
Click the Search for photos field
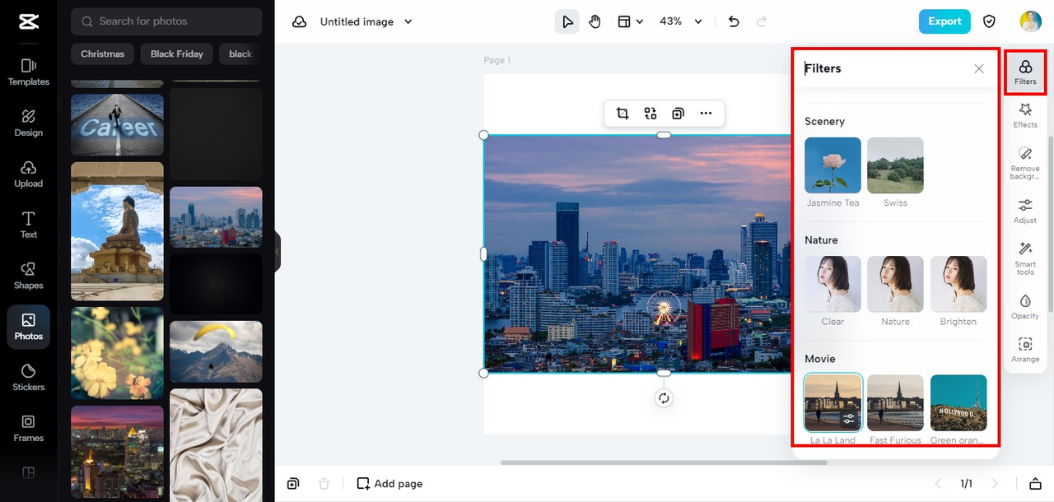point(166,21)
